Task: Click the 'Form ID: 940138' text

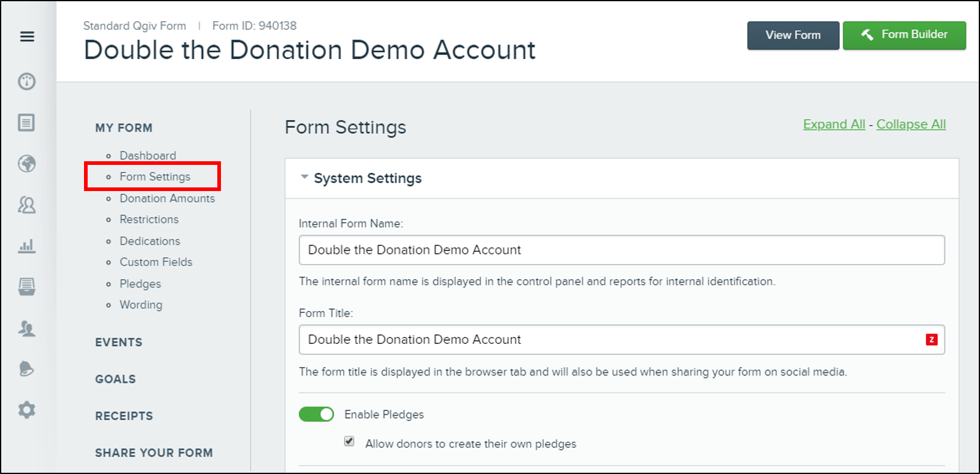Action: tap(254, 26)
